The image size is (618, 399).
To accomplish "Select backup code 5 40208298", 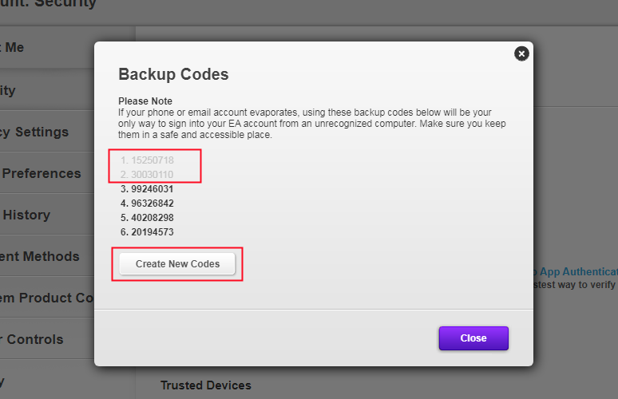I will (147, 218).
